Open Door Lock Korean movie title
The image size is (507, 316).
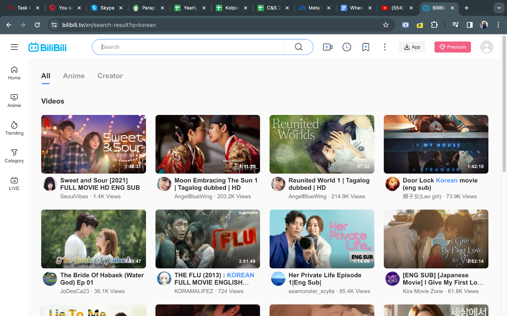pyautogui.click(x=440, y=184)
